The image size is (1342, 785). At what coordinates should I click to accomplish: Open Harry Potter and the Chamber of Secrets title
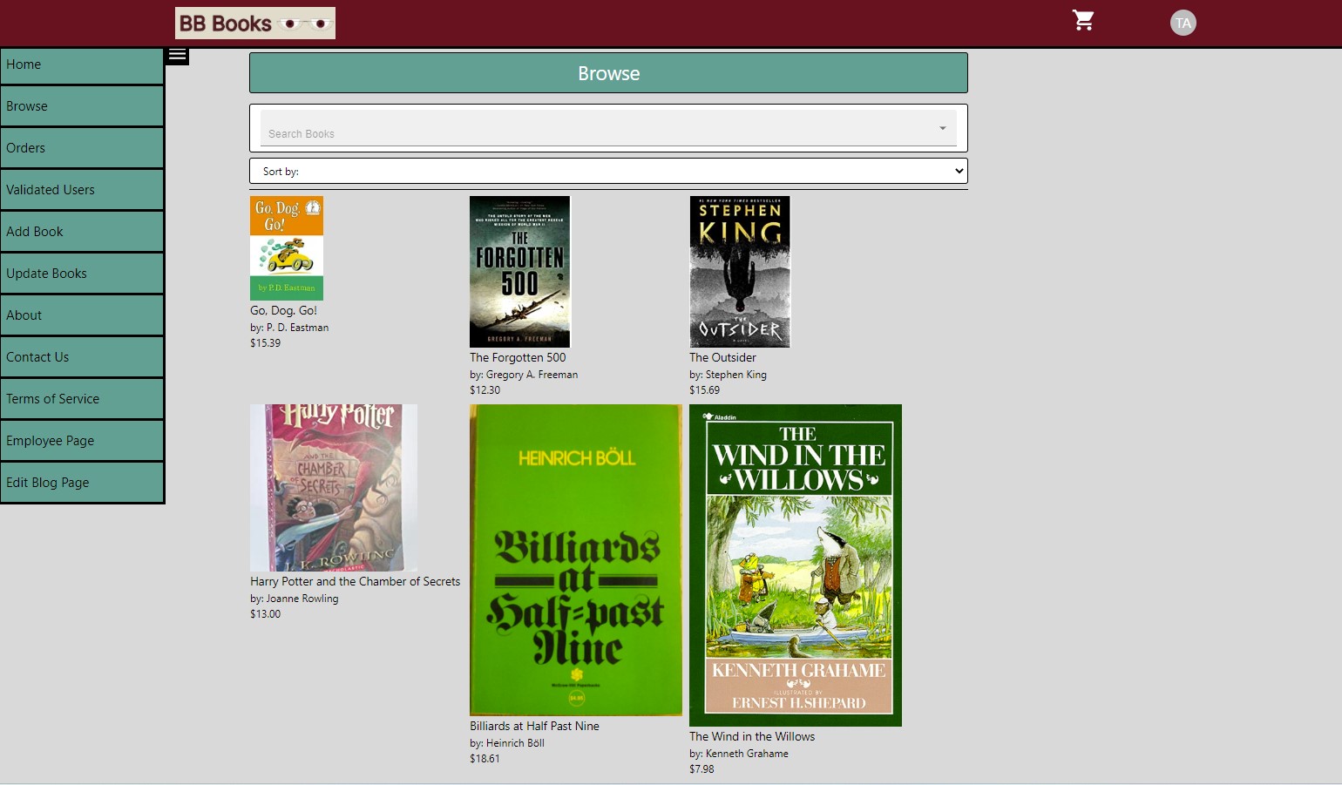(355, 581)
